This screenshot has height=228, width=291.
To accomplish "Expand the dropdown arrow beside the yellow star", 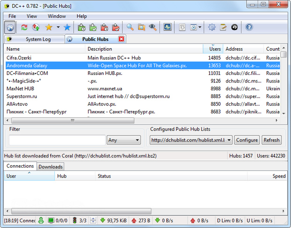I will (58, 27).
